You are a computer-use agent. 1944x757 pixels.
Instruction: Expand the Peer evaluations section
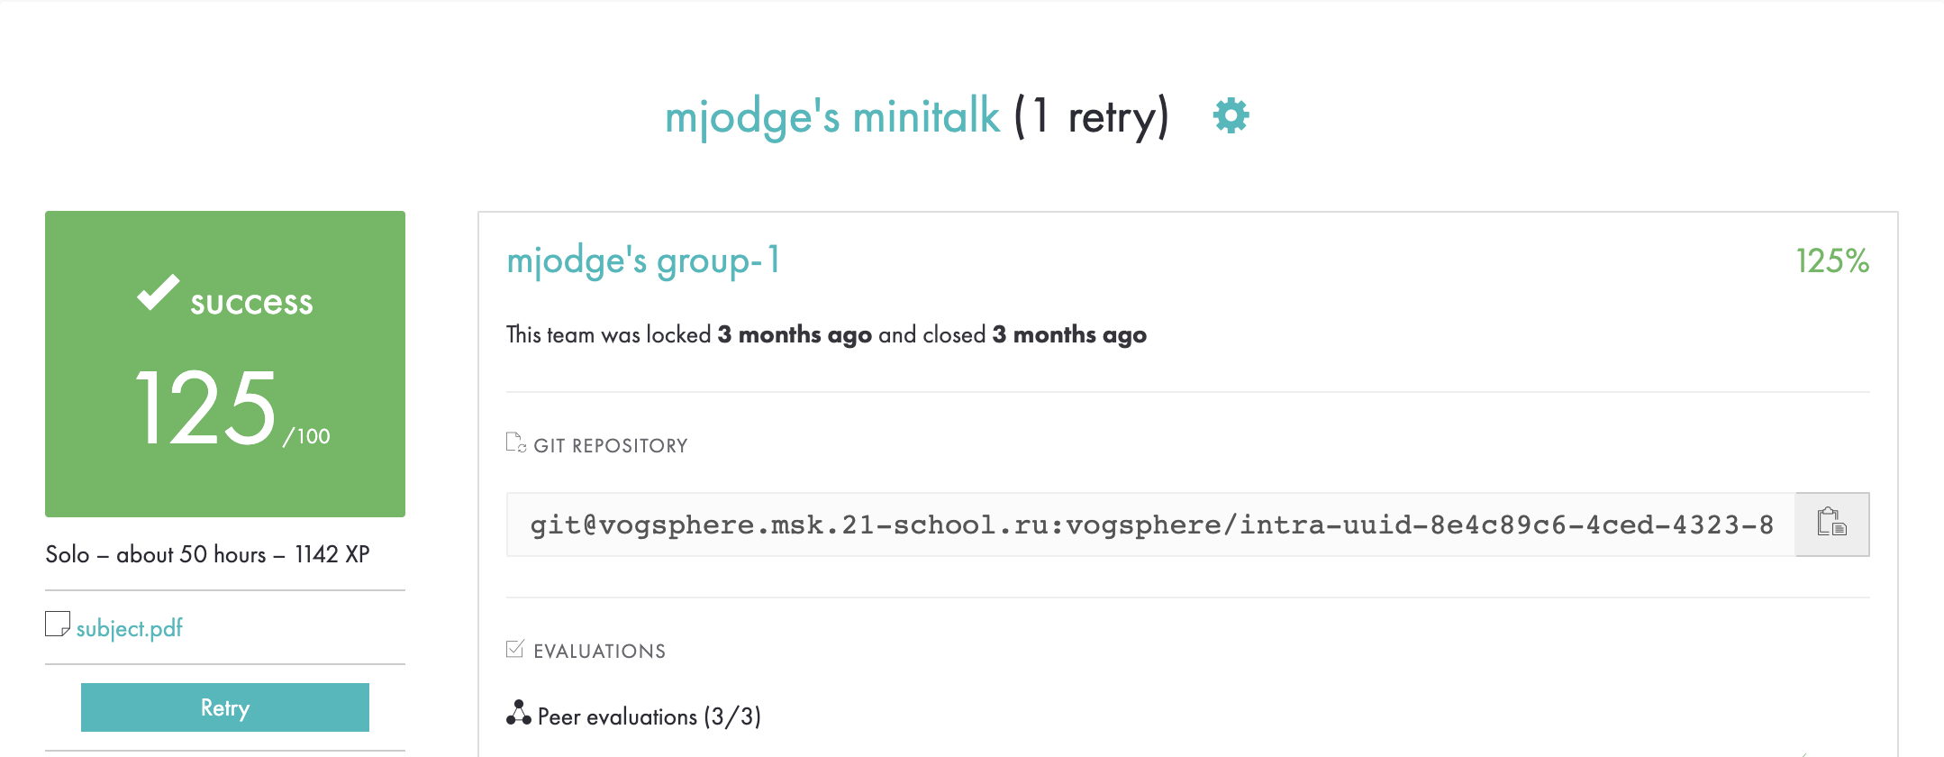[649, 716]
